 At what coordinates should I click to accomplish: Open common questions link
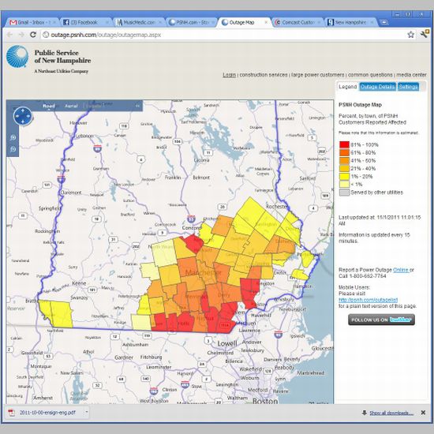point(370,75)
